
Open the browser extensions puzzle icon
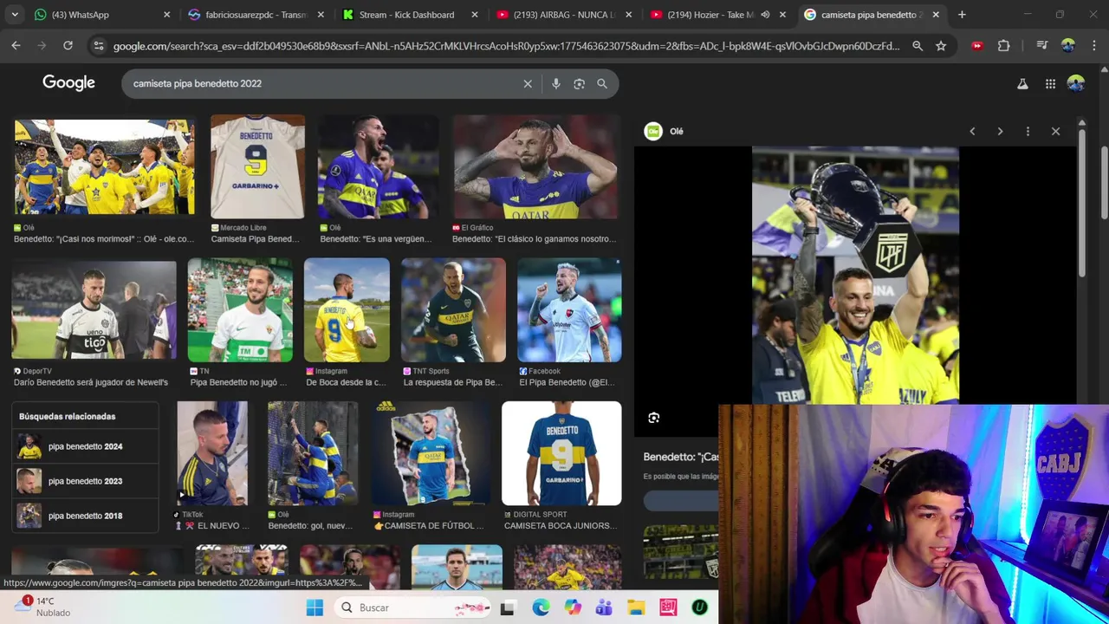point(1003,46)
